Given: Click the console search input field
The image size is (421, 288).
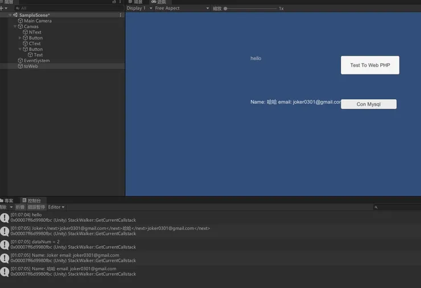Looking at the screenshot, I should click(x=397, y=207).
